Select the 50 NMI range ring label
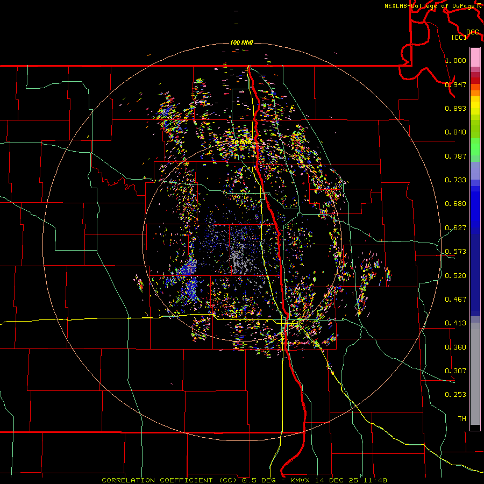Image resolution: width=484 pixels, height=484 pixels. 241,142
